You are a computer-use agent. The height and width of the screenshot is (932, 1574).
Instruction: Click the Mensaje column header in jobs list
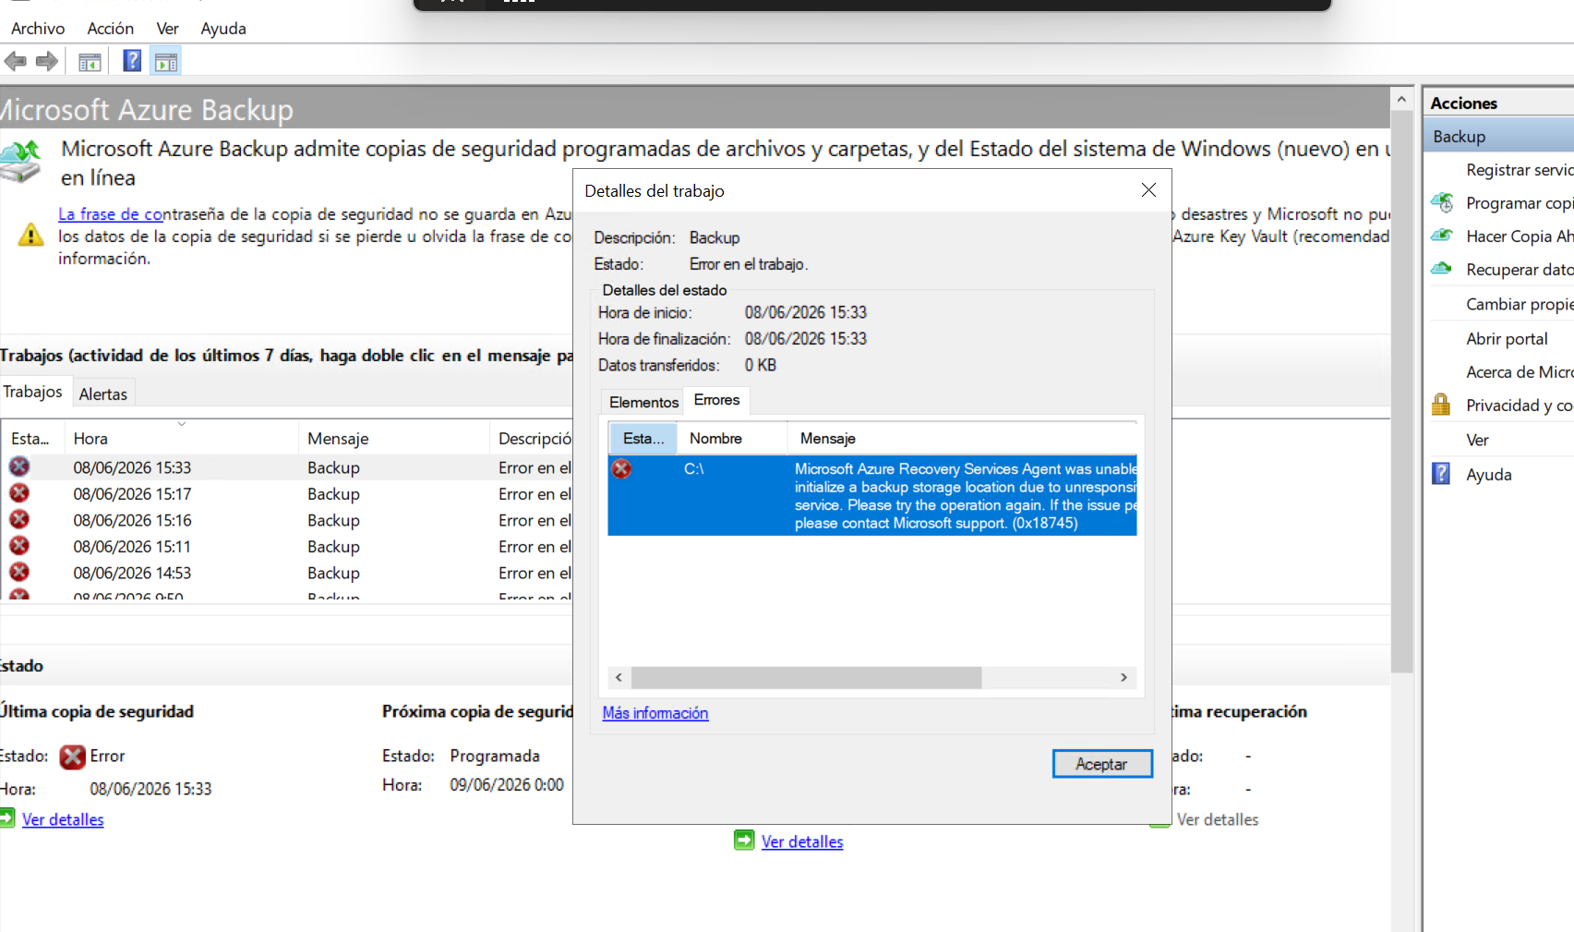pyautogui.click(x=393, y=439)
